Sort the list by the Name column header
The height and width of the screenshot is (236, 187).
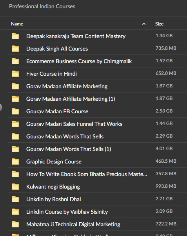[x=17, y=24]
